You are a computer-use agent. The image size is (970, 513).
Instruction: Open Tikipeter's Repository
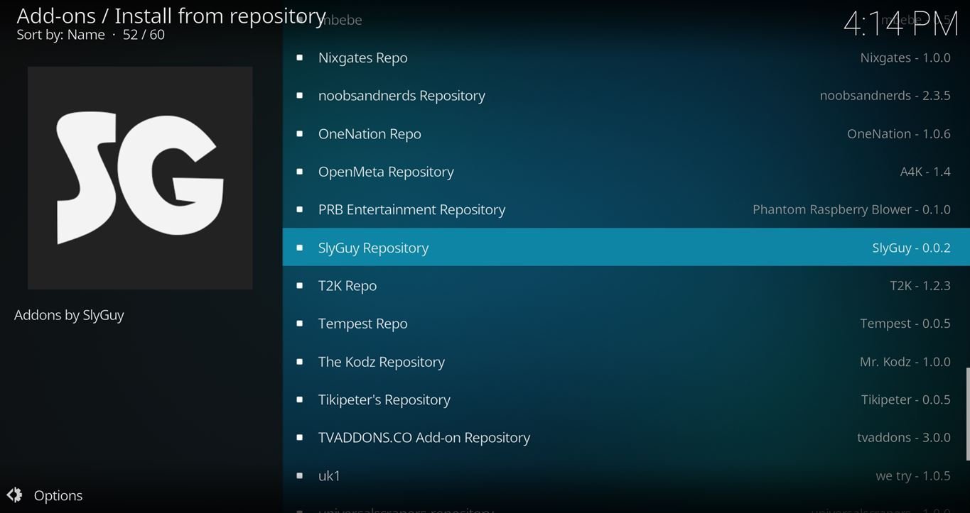tap(384, 400)
